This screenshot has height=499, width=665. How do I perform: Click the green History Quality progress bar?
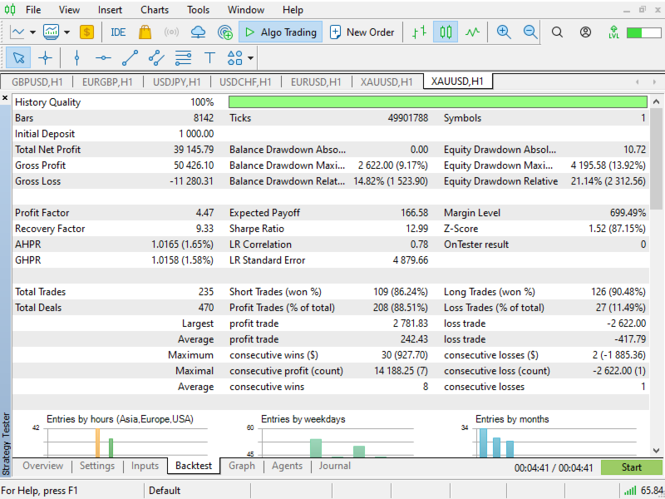point(438,101)
